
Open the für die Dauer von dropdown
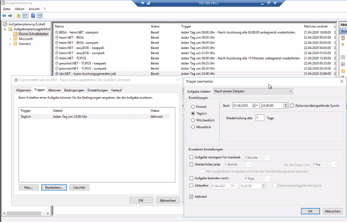pyautogui.click(x=325, y=165)
